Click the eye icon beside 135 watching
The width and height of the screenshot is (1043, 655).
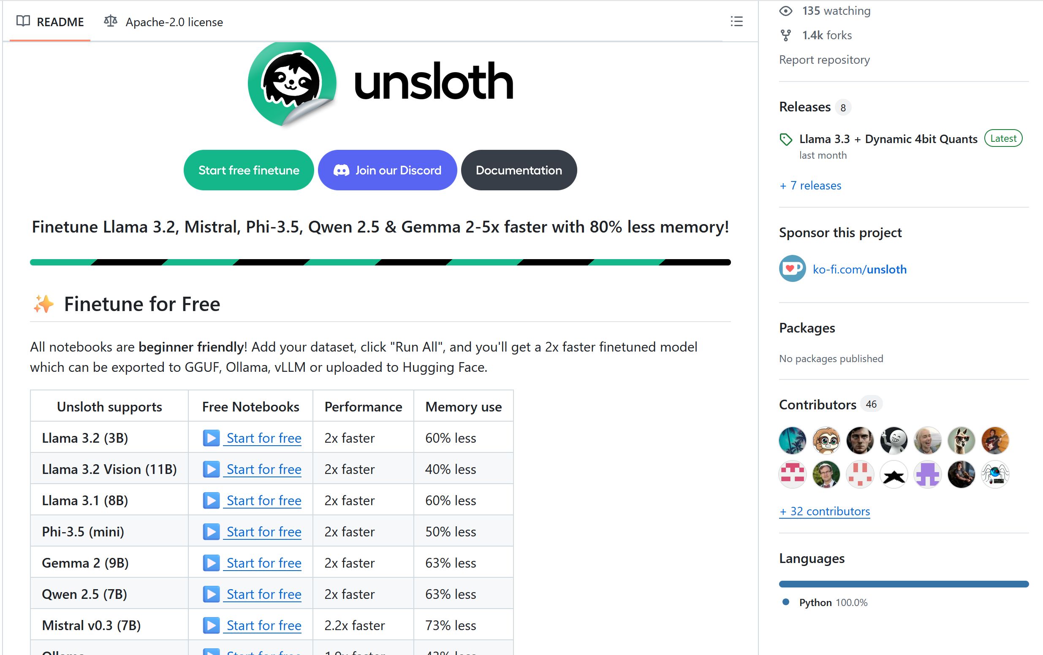(786, 11)
